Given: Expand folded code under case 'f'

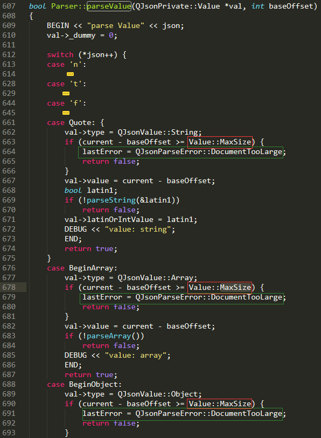Looking at the screenshot, I should coord(66,113).
